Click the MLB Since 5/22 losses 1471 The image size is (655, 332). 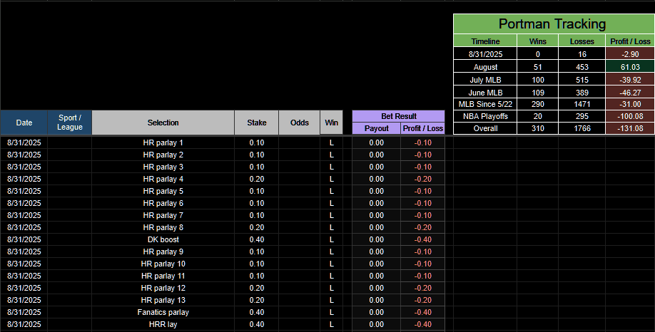pyautogui.click(x=582, y=104)
